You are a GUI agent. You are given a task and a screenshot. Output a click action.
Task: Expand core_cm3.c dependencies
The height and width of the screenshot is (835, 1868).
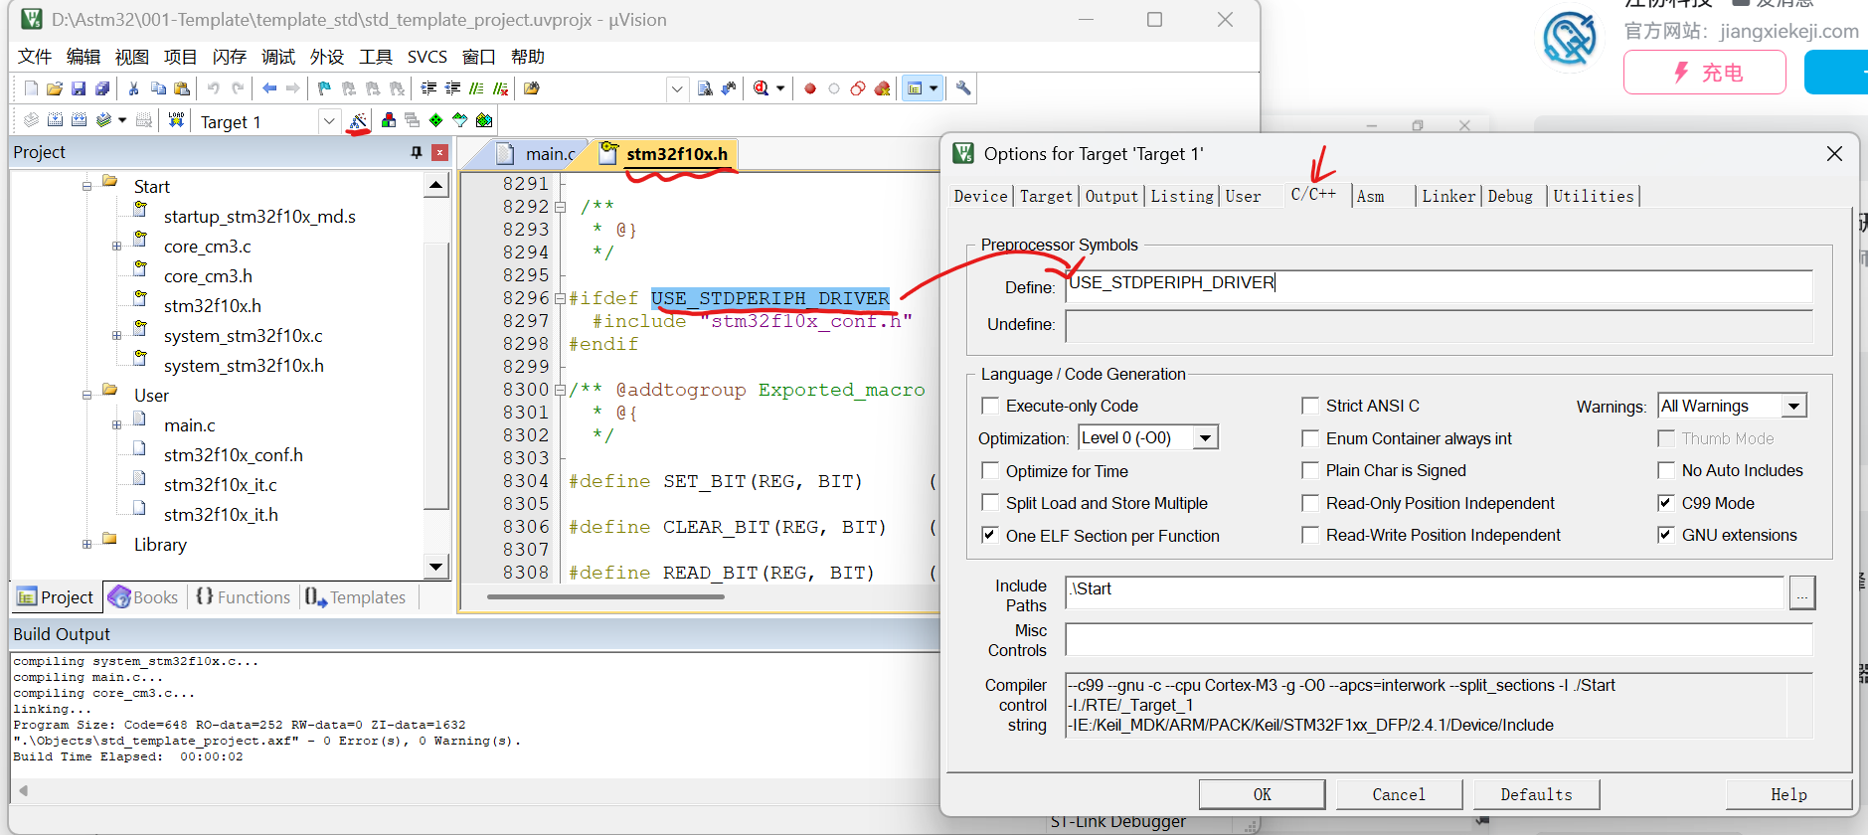(x=116, y=247)
